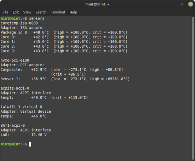Click the cursor at the bottom prompt
The image size is (195, 161).
coord(30,144)
